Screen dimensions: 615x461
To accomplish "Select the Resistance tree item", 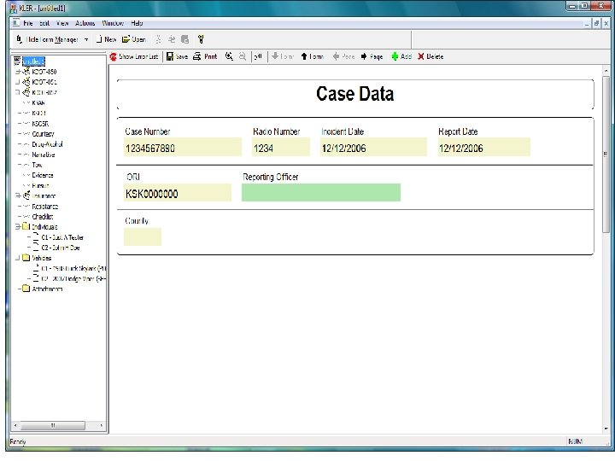I will coord(45,207).
